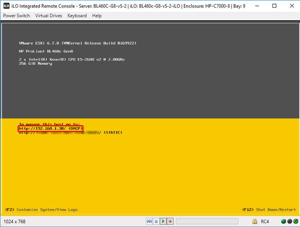The width and height of the screenshot is (300, 227).
Task: Minimize the iLO Remote Console window
Action: 257,6
